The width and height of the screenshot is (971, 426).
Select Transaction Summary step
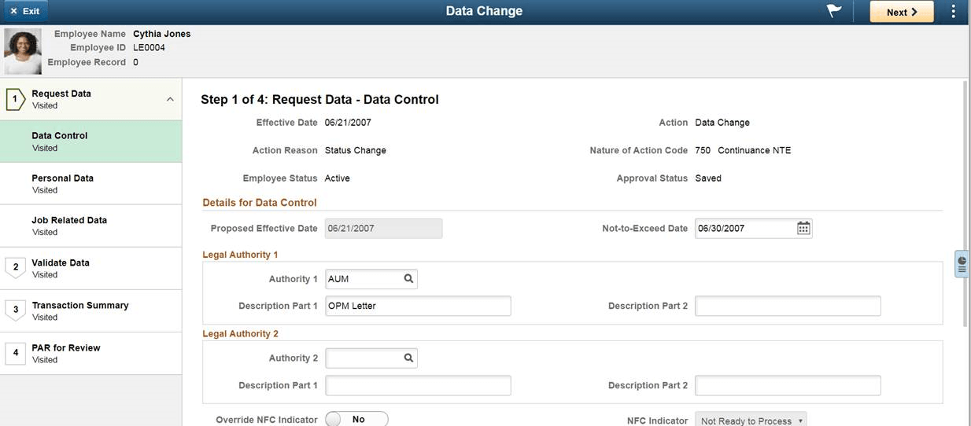[x=79, y=310]
